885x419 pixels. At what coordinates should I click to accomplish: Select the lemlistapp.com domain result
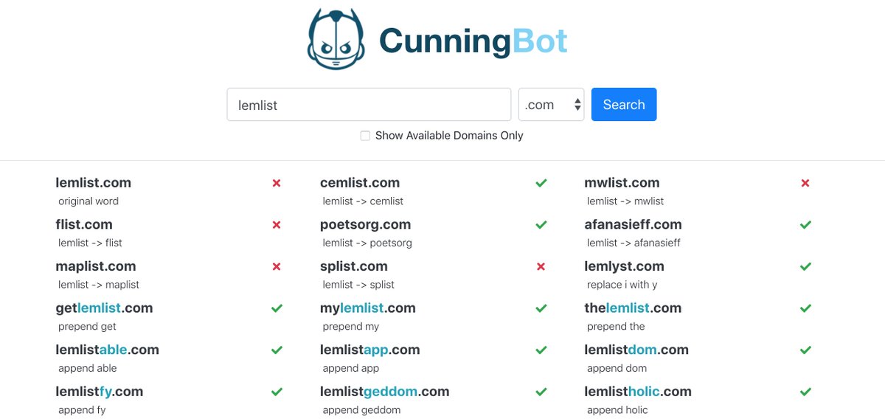tap(370, 350)
